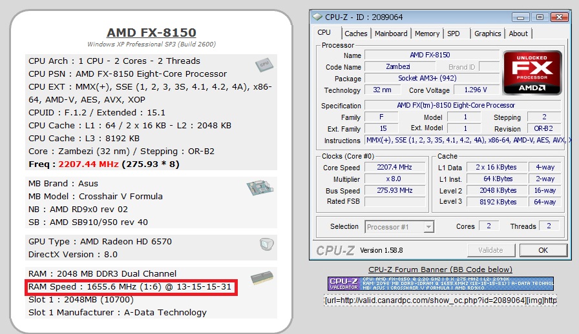The image size is (579, 334).
Task: Click the Level 3 value 8192 KBytes
Action: 496,202
